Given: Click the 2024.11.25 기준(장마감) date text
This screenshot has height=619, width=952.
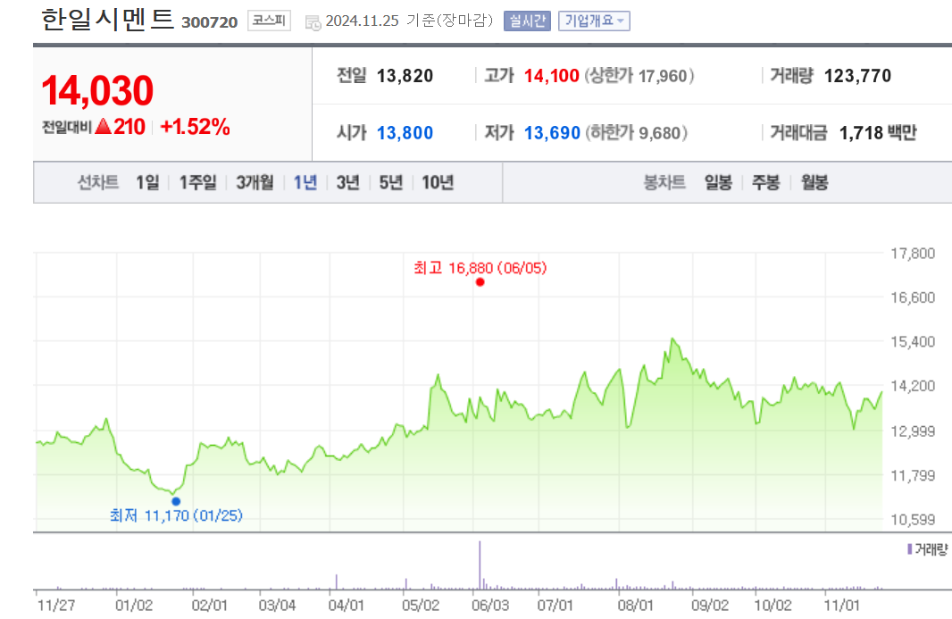Looking at the screenshot, I should (x=409, y=21).
